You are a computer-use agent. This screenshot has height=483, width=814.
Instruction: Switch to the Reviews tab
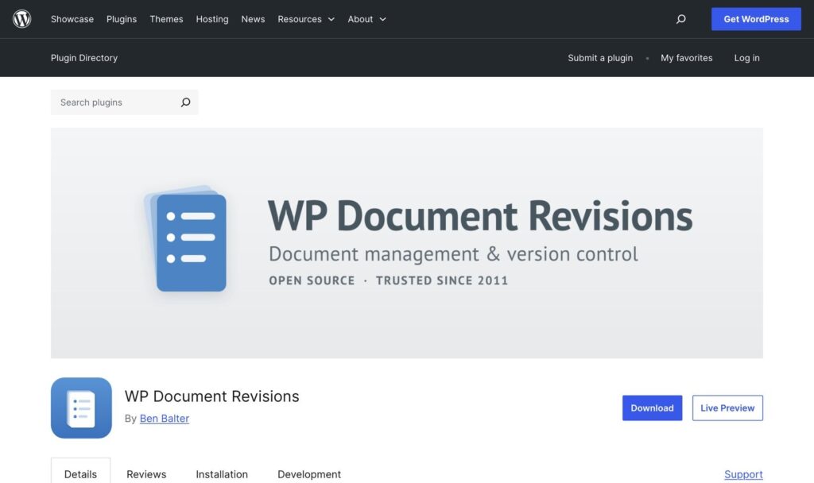pos(146,473)
